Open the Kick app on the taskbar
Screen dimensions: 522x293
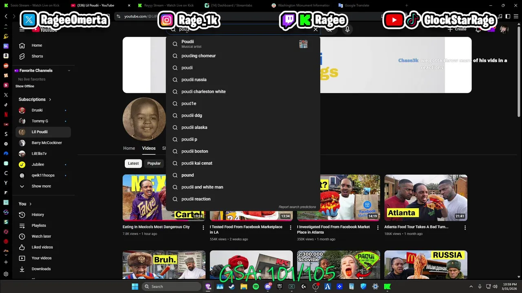click(387, 286)
